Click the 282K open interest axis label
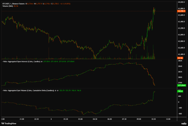The height and width of the screenshot is (126, 188). [x=180, y=72]
